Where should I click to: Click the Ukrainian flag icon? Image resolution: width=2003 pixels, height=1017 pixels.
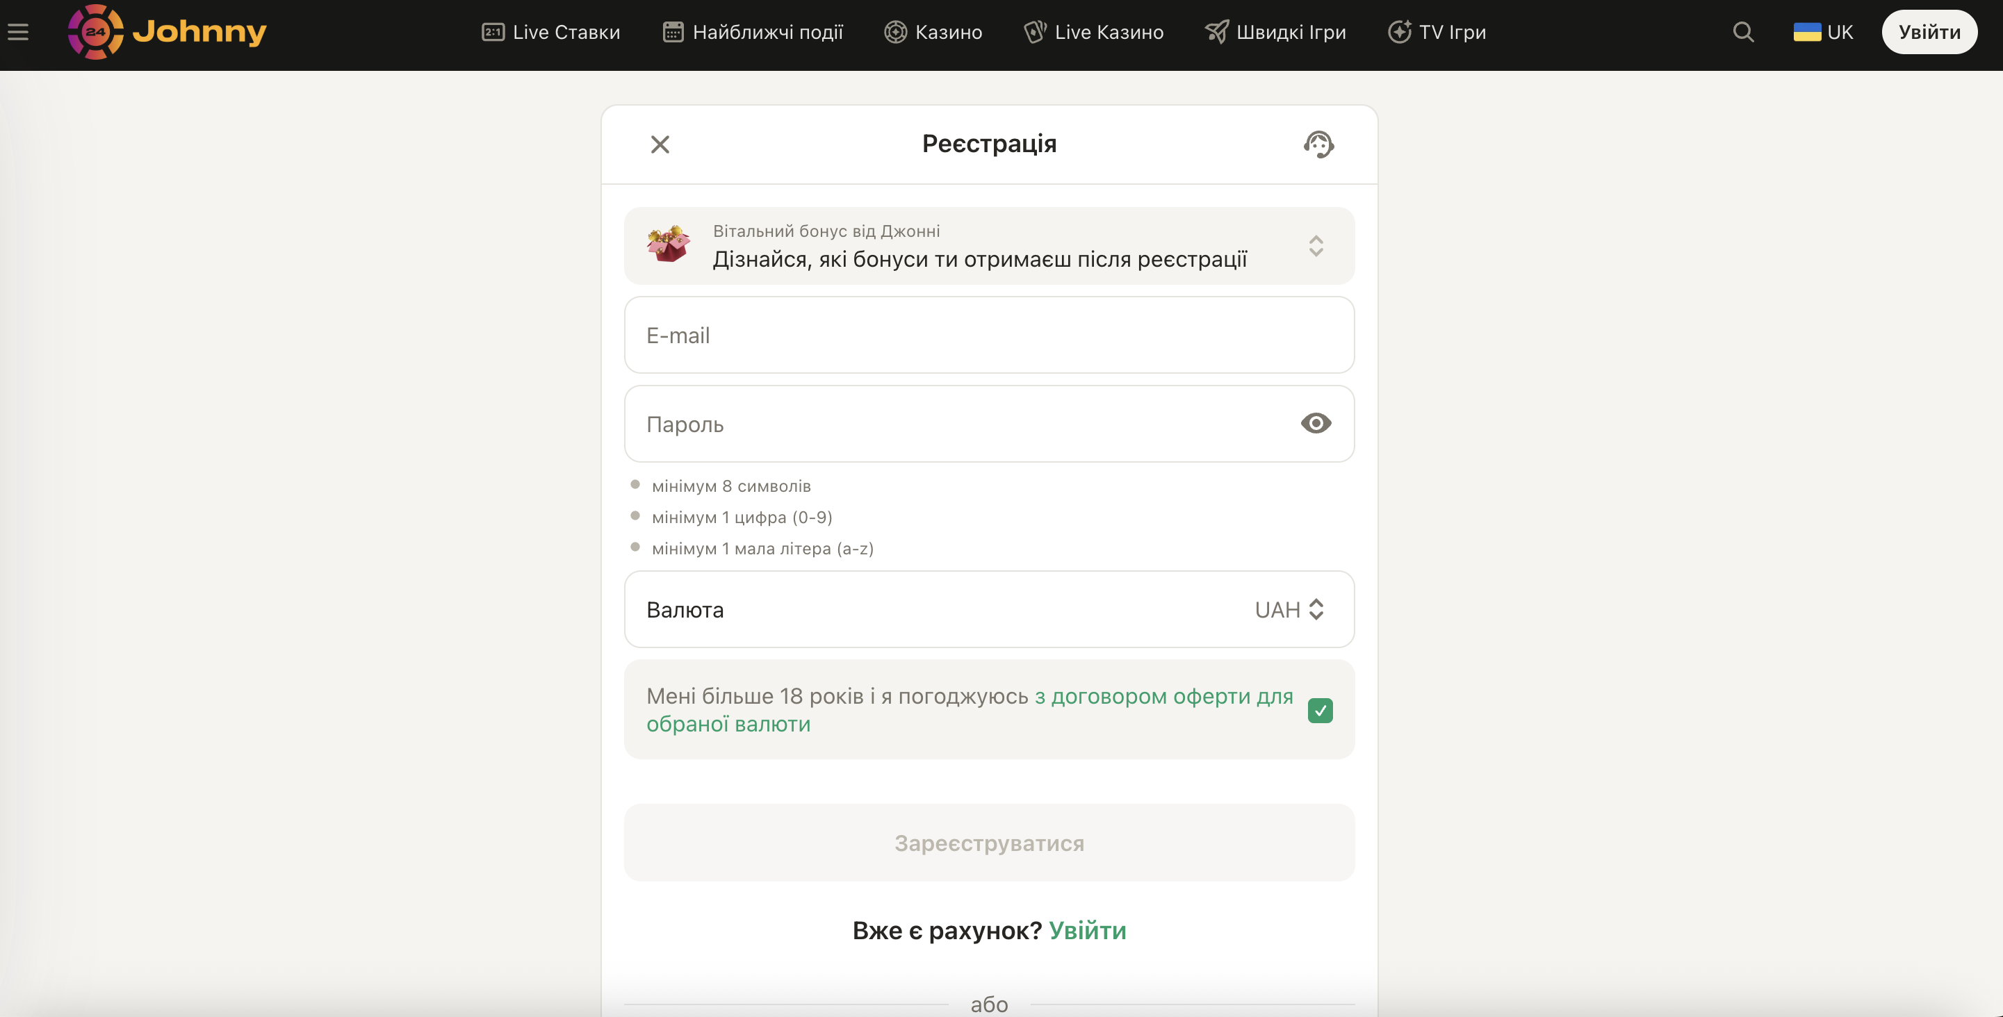pyautogui.click(x=1806, y=32)
